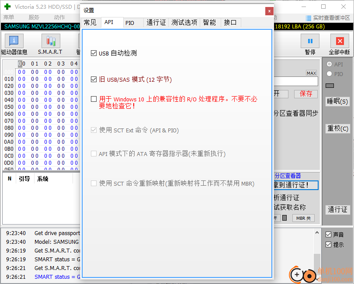The height and width of the screenshot is (284, 354).
Task: Open drive info (驱动器信息) icon
Action: (14, 41)
